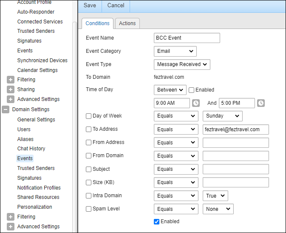Expand Sharing section in sidebar
286x233 pixels.
[x=11, y=89]
